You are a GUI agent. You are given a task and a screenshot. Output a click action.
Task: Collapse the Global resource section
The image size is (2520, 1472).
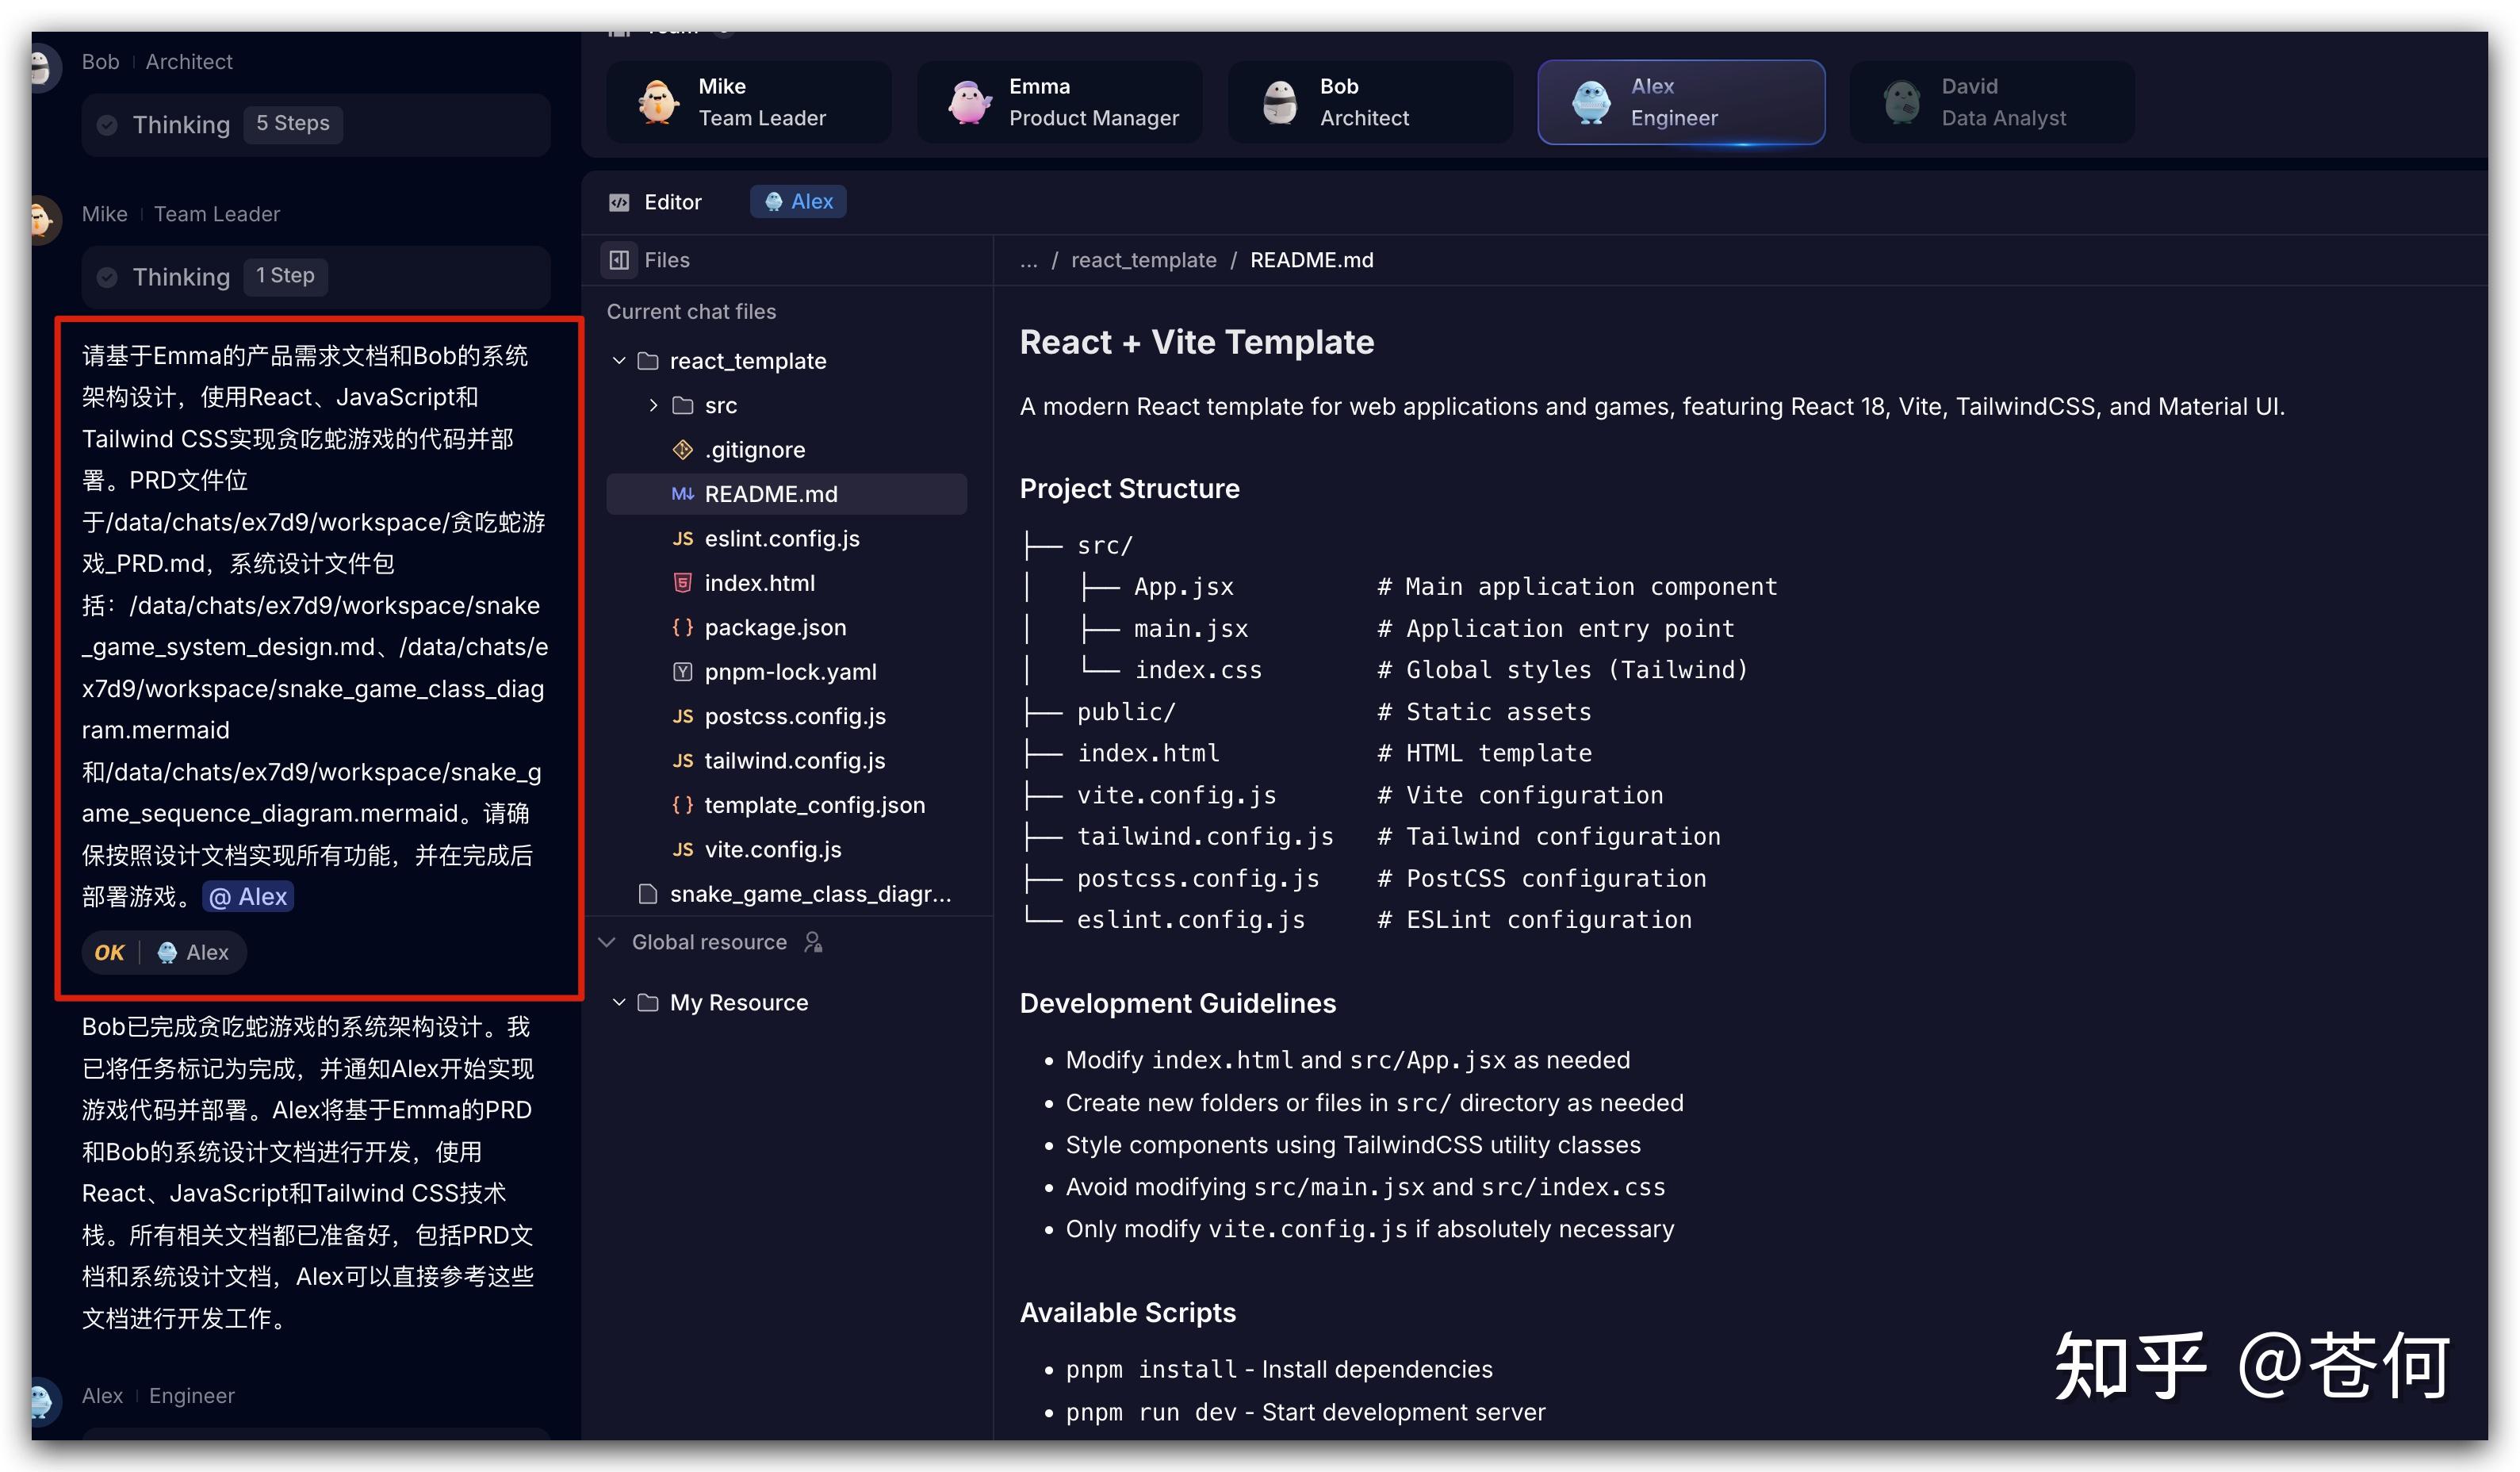pyautogui.click(x=607, y=942)
